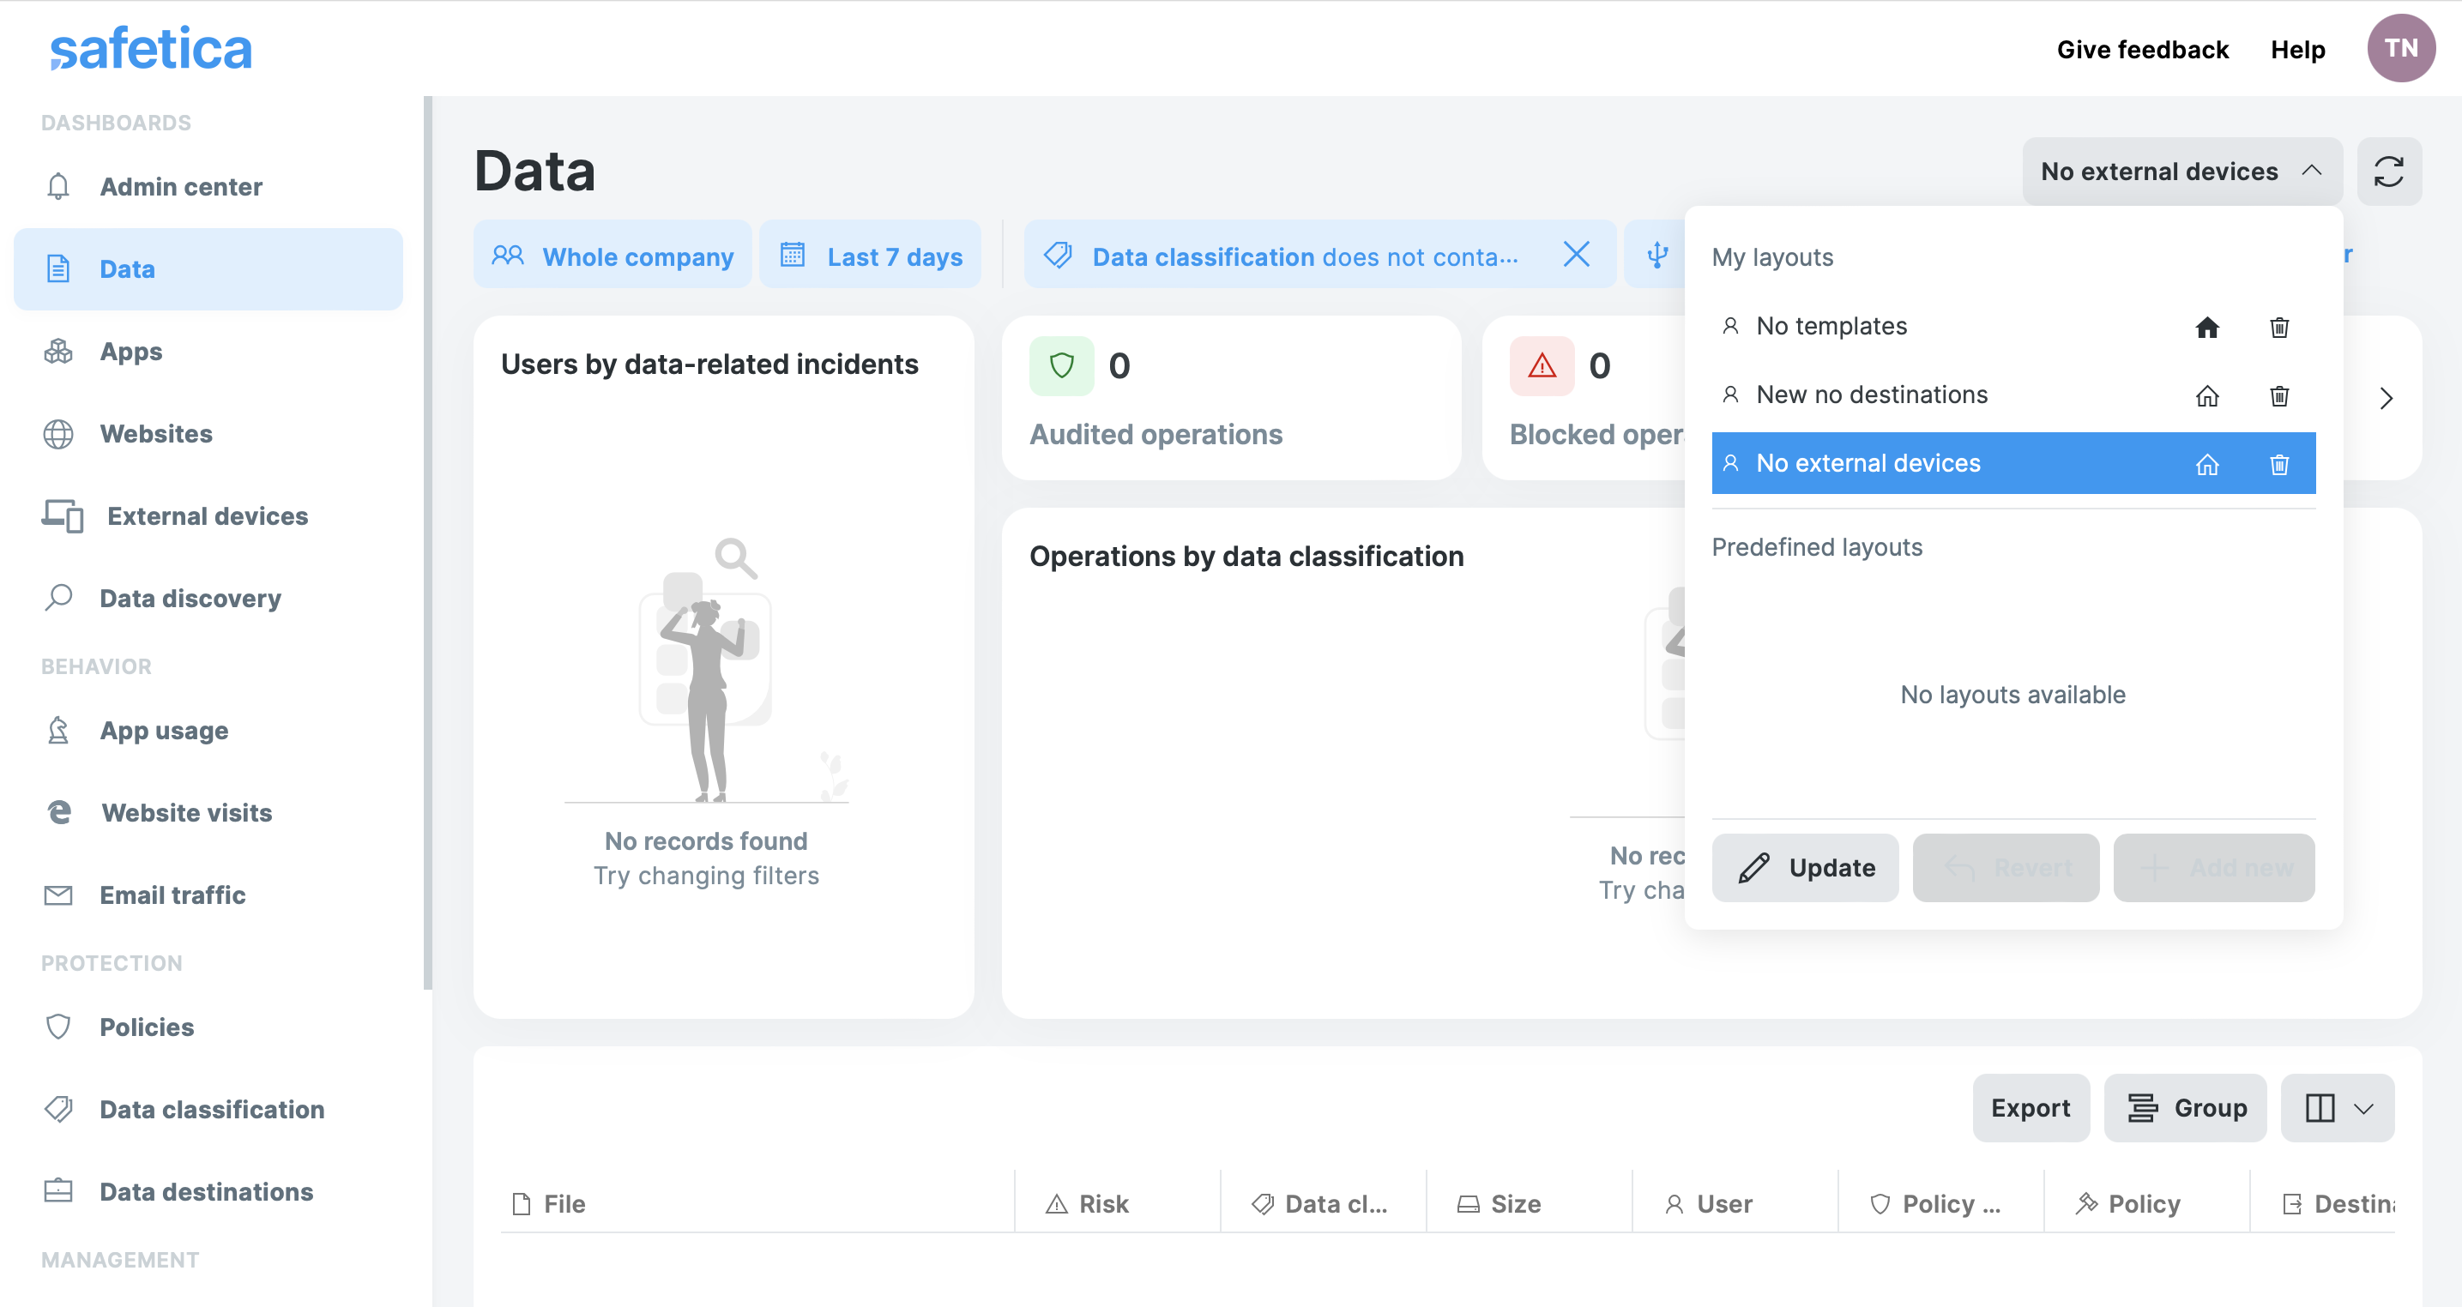Open the Help link
Screen dimensions: 2462x1307
[2297, 50]
